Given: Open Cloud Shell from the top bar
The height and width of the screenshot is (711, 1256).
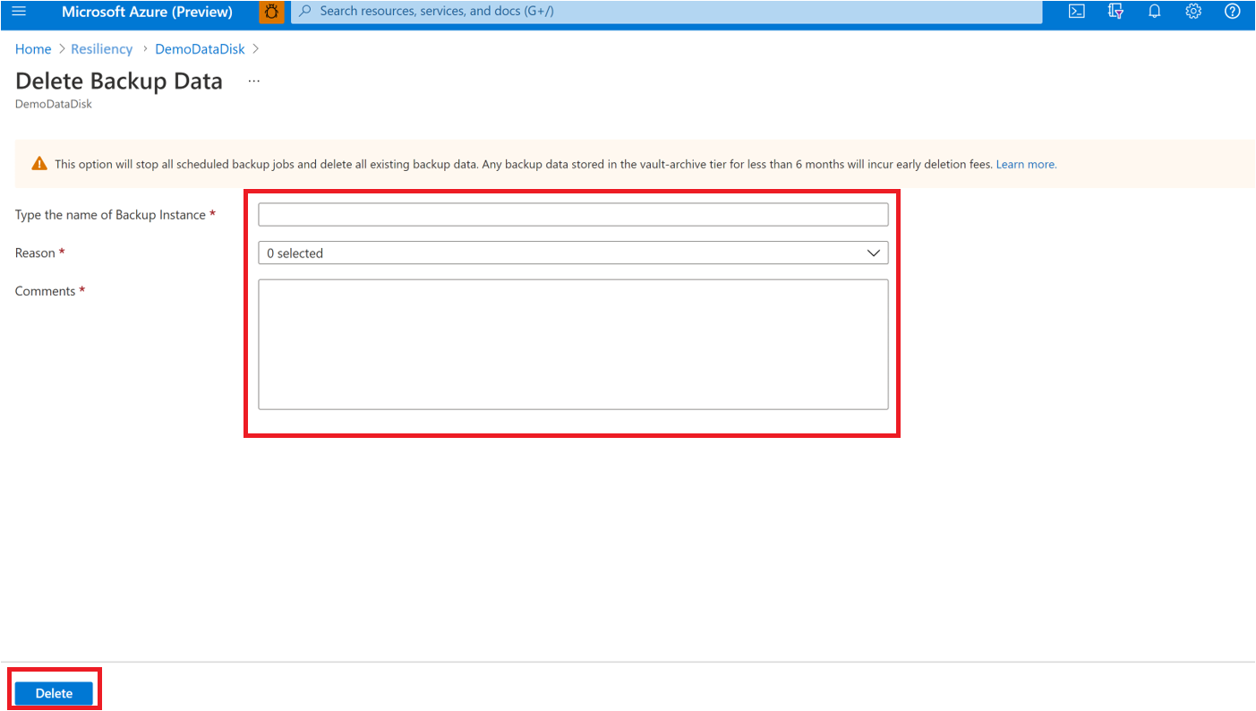Looking at the screenshot, I should 1077,12.
